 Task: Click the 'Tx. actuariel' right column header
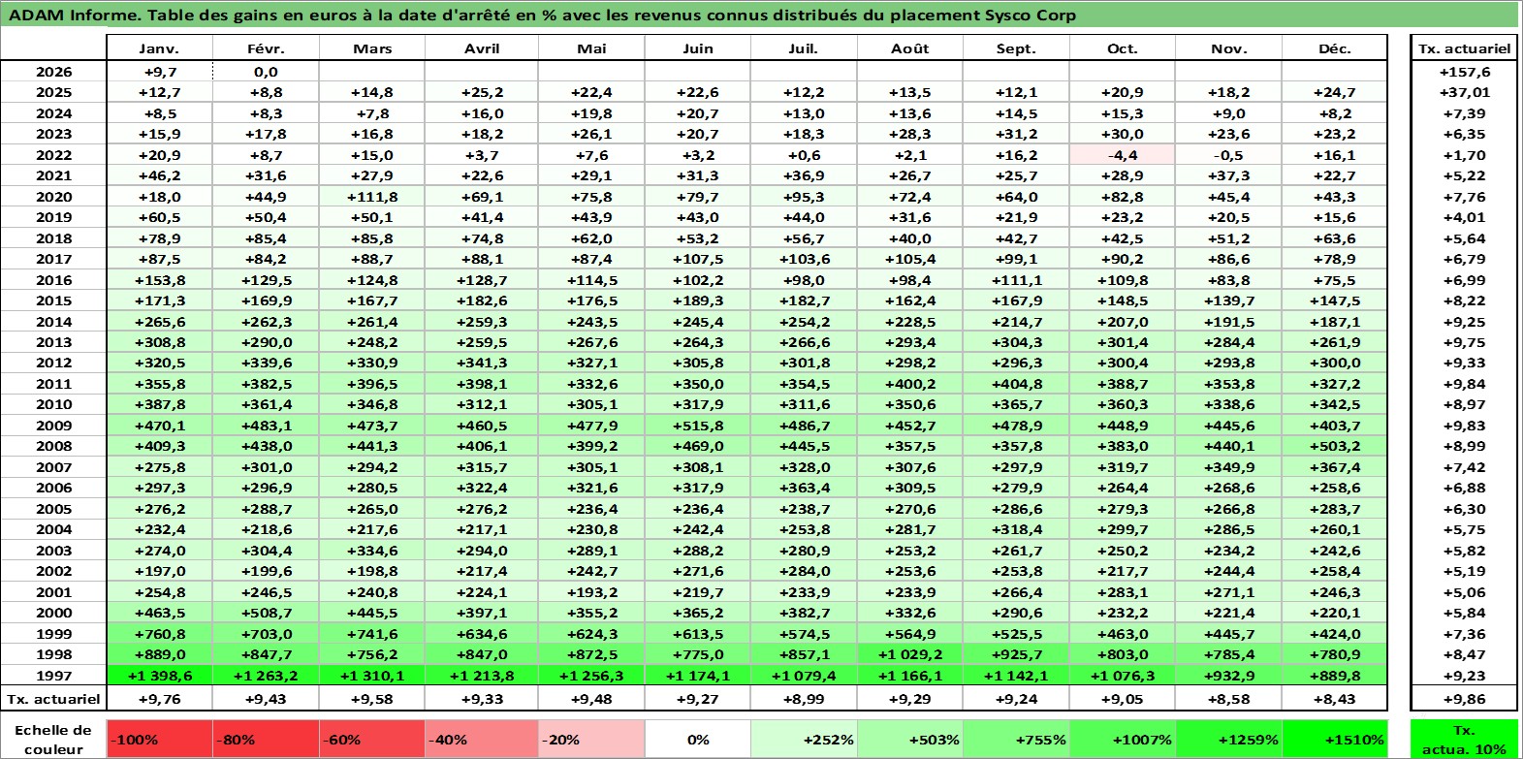(x=1464, y=48)
